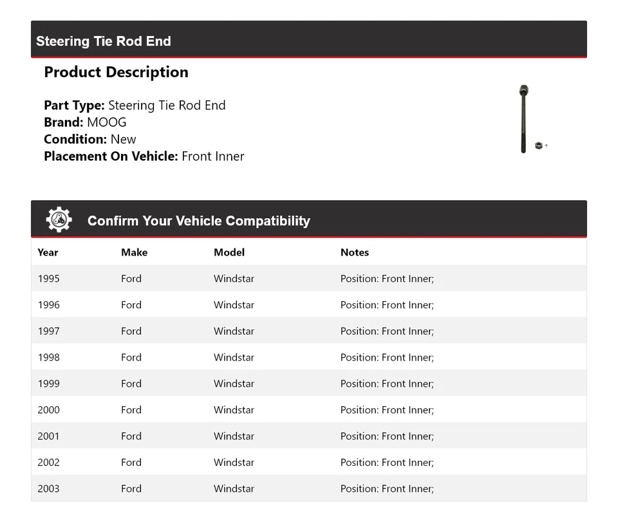Click the Model column header
The height and width of the screenshot is (522, 618).
(229, 252)
